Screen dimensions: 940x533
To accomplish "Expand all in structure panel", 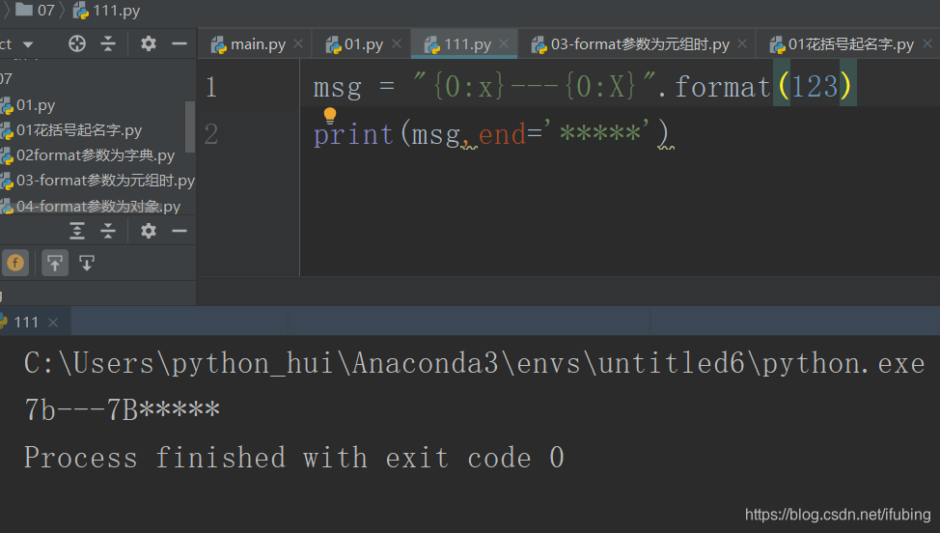I will [x=77, y=231].
